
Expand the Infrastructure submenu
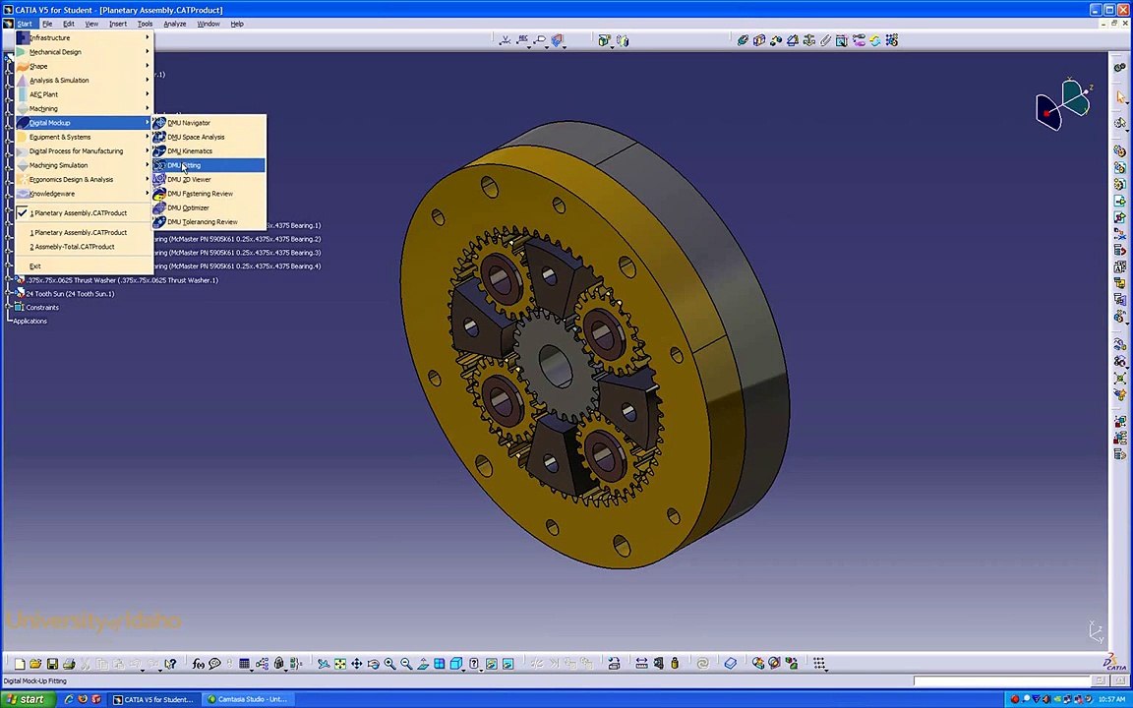(x=84, y=37)
